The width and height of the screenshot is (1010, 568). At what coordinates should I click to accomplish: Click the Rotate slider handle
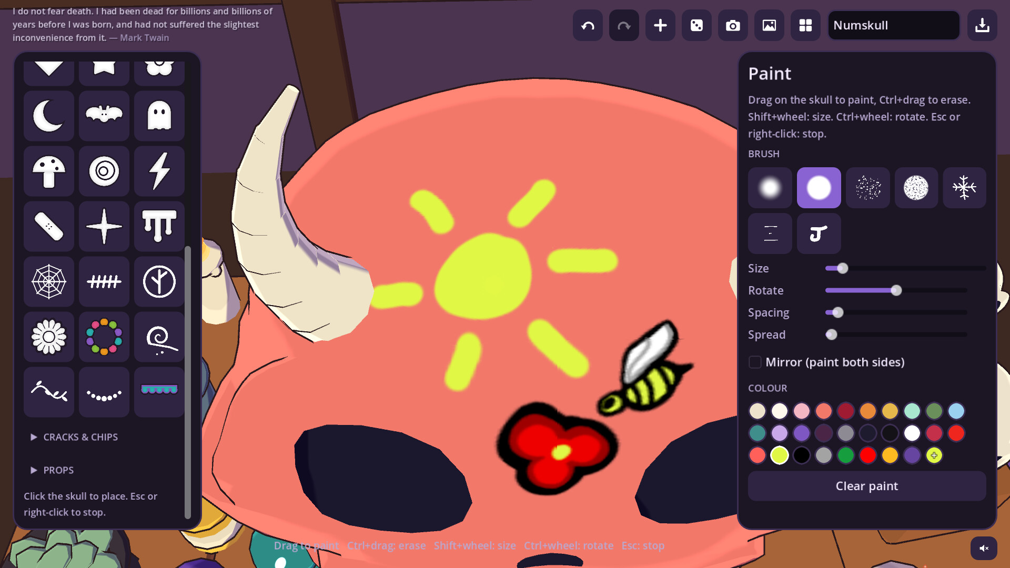(x=896, y=290)
